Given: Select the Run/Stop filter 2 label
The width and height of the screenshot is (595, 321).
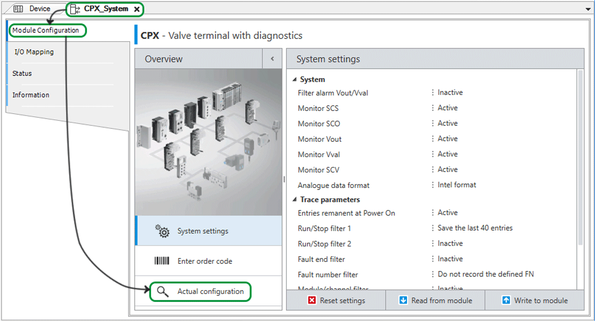Looking at the screenshot, I should click(x=324, y=244).
